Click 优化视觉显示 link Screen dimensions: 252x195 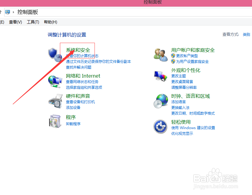click(182, 134)
